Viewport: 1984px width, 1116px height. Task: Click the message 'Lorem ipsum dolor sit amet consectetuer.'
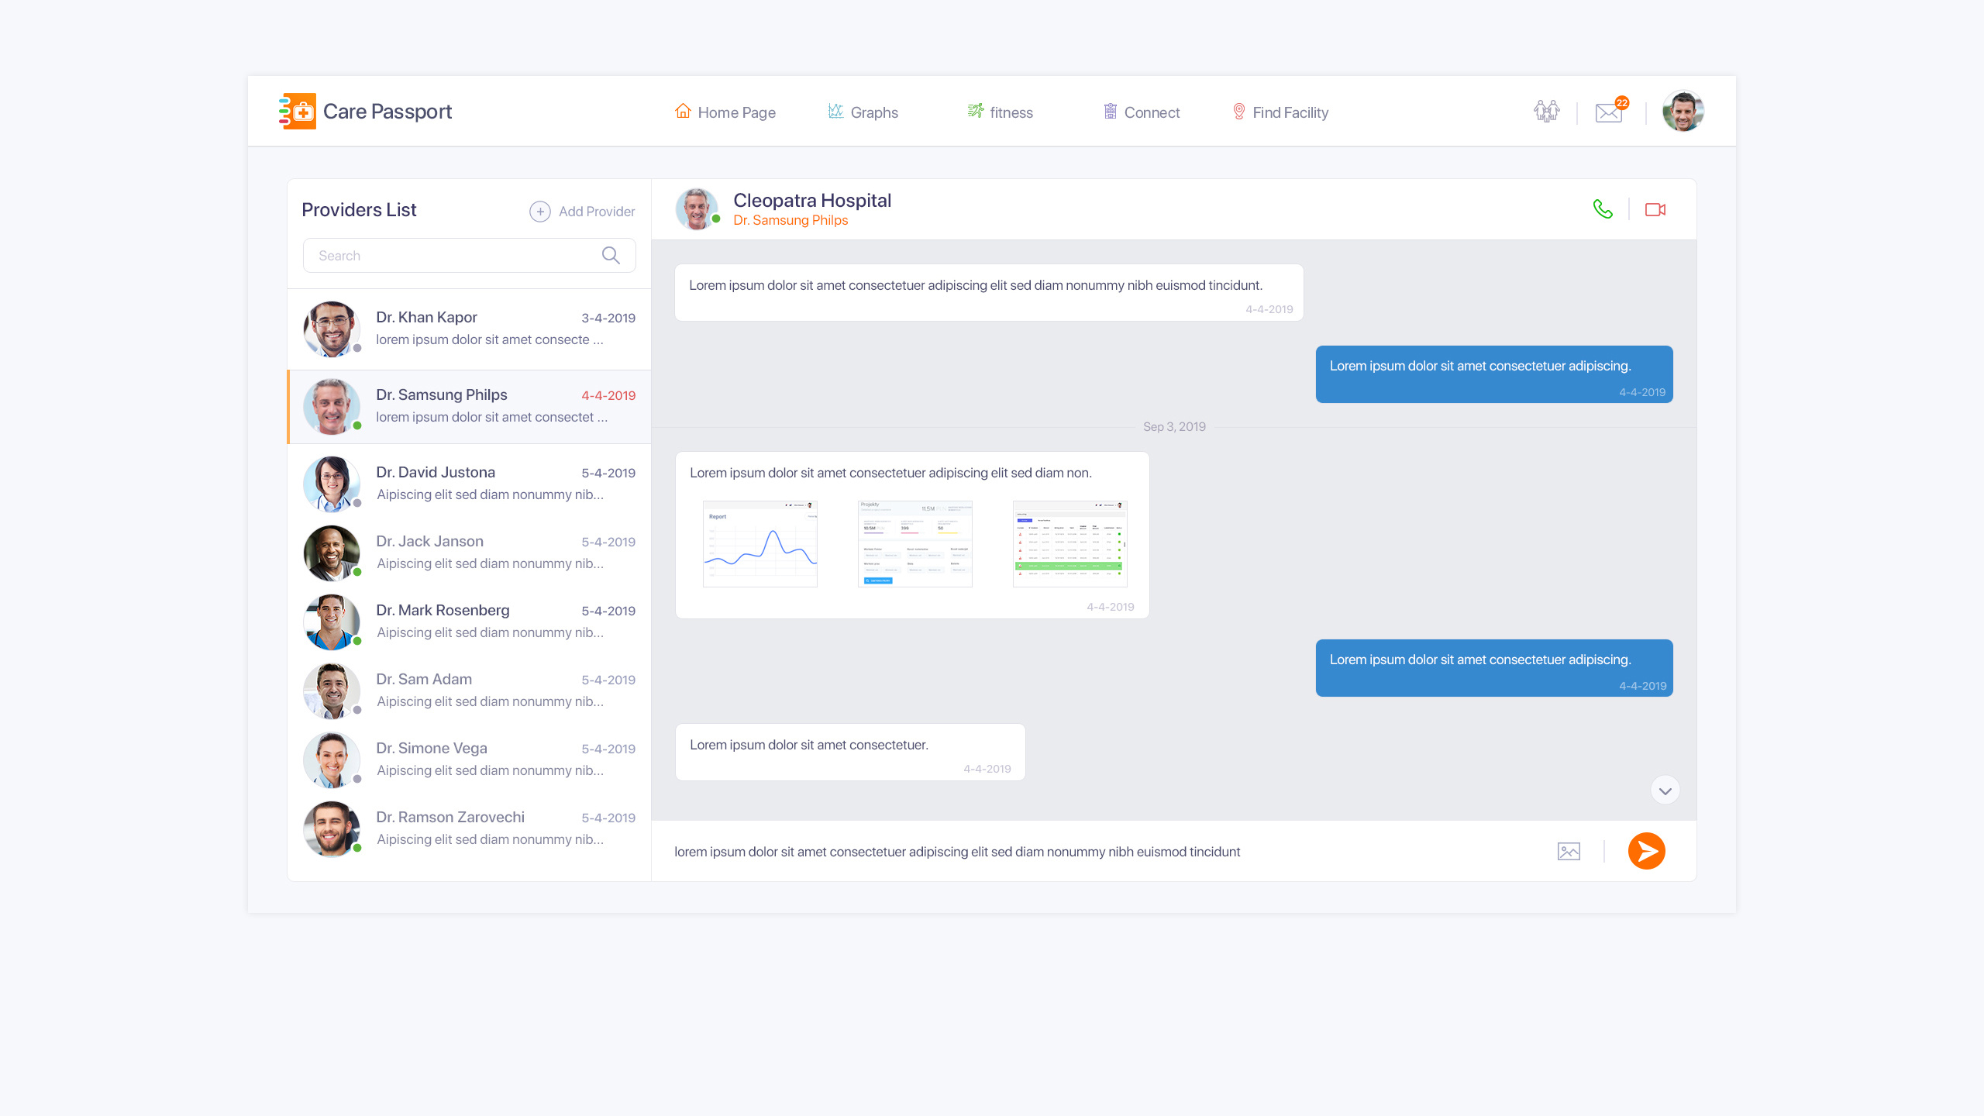pyautogui.click(x=850, y=752)
